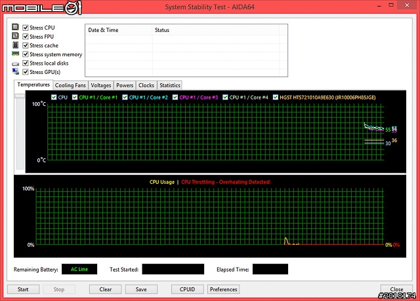Click the Close button at bottom right
This screenshot has width=420, height=301.
pyautogui.click(x=396, y=289)
